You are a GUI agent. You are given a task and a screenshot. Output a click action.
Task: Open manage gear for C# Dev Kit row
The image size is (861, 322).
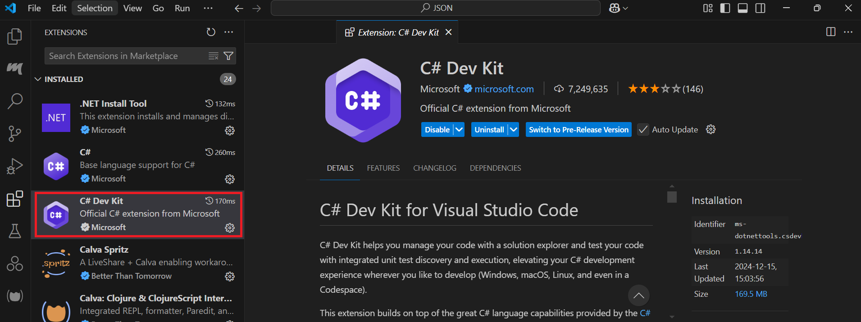click(230, 228)
